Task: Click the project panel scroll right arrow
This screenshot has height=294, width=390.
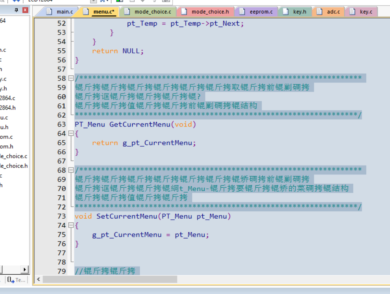Action: point(24,270)
